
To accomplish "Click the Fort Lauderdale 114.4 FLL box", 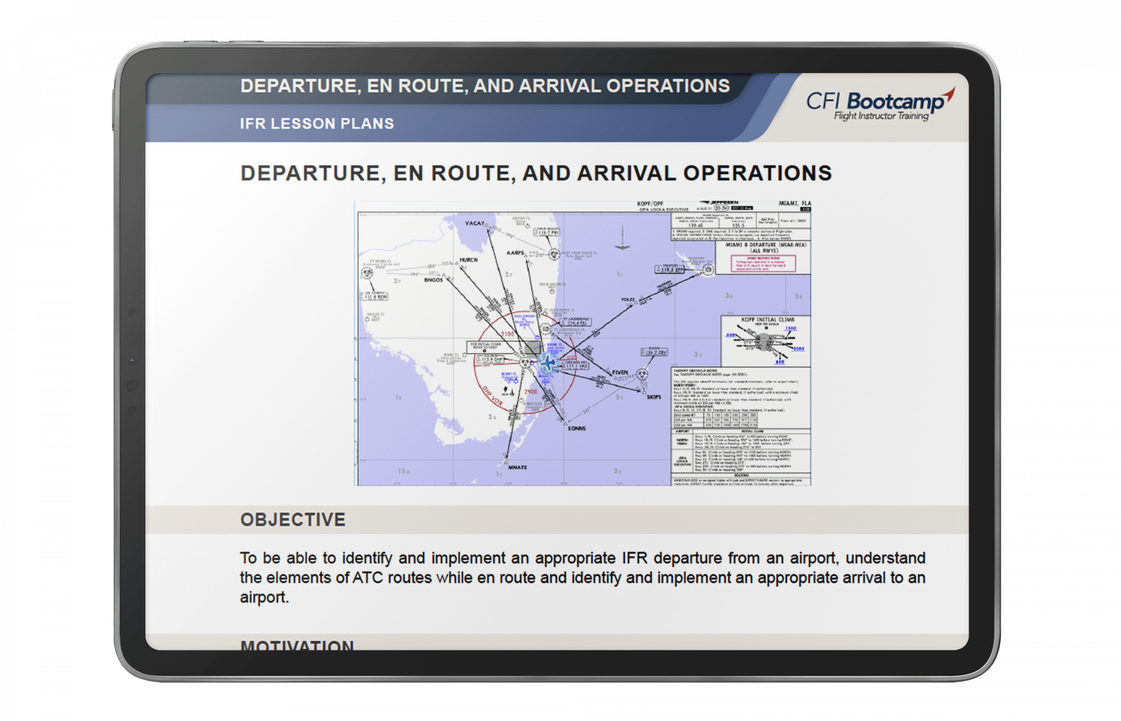I will [x=577, y=322].
